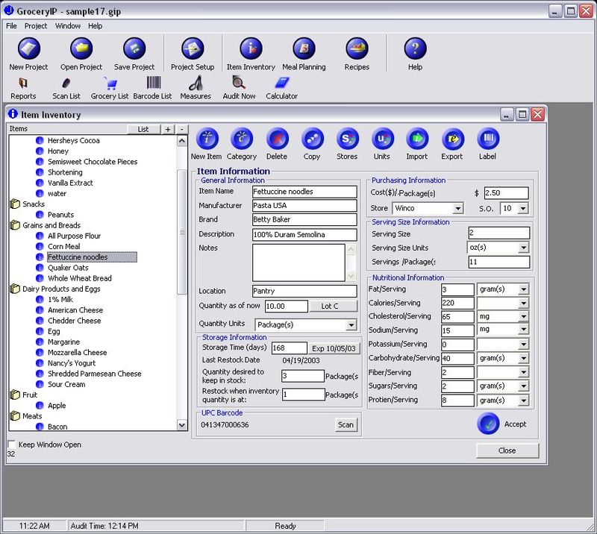Click the Category icon
This screenshot has width=597, height=534.
click(242, 139)
